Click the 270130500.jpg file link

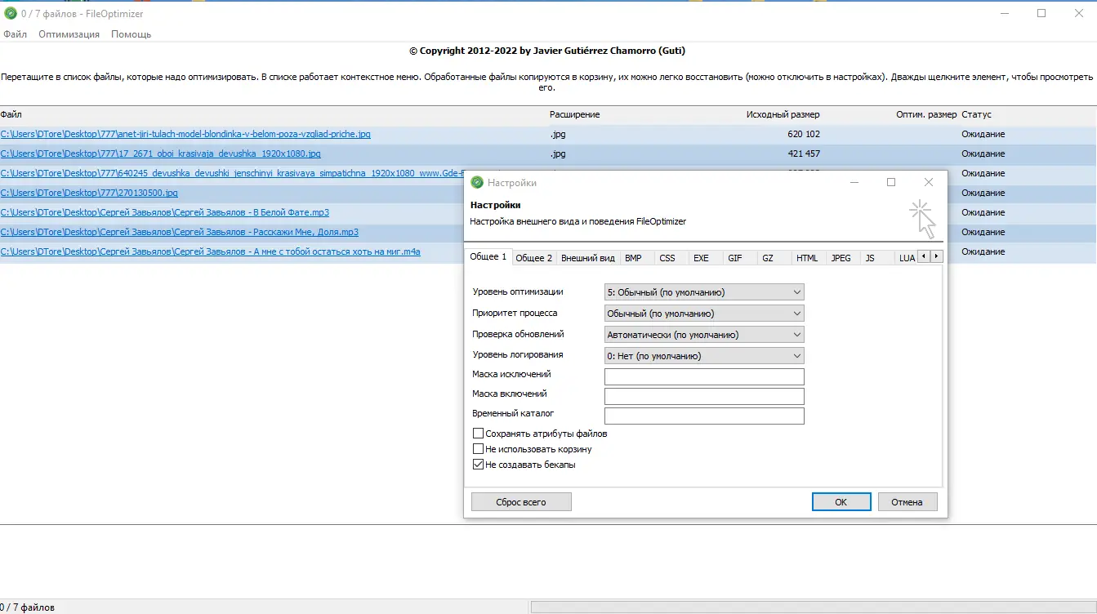pos(89,193)
